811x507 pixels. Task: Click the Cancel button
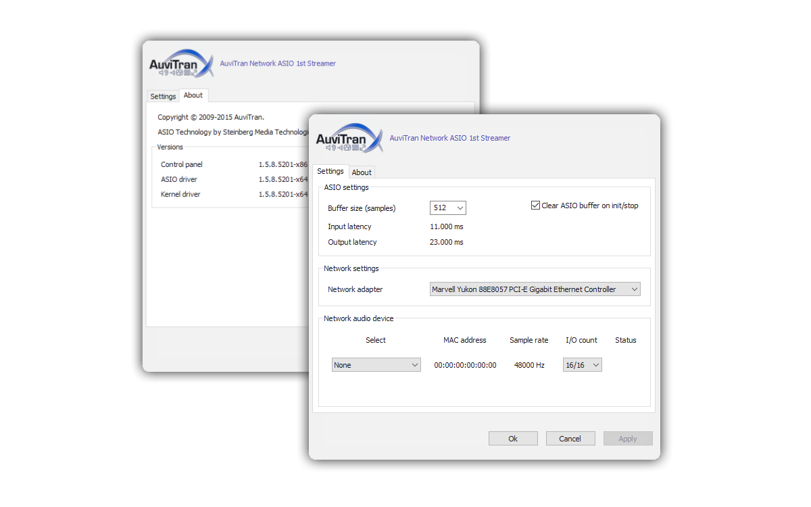(570, 439)
